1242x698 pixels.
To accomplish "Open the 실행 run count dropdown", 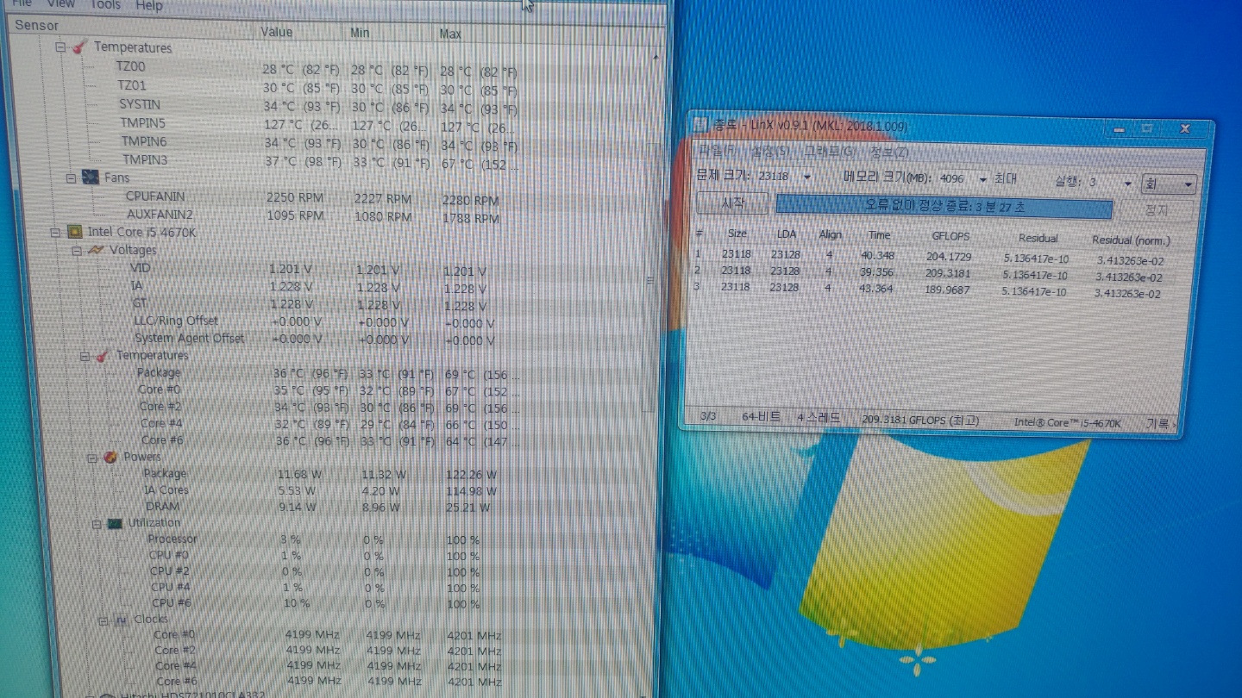I will (x=1127, y=184).
